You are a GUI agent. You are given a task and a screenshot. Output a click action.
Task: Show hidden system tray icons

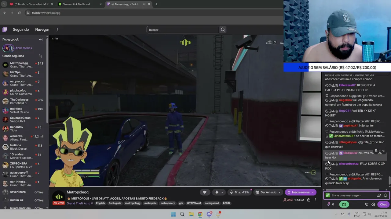[x=336, y=214]
